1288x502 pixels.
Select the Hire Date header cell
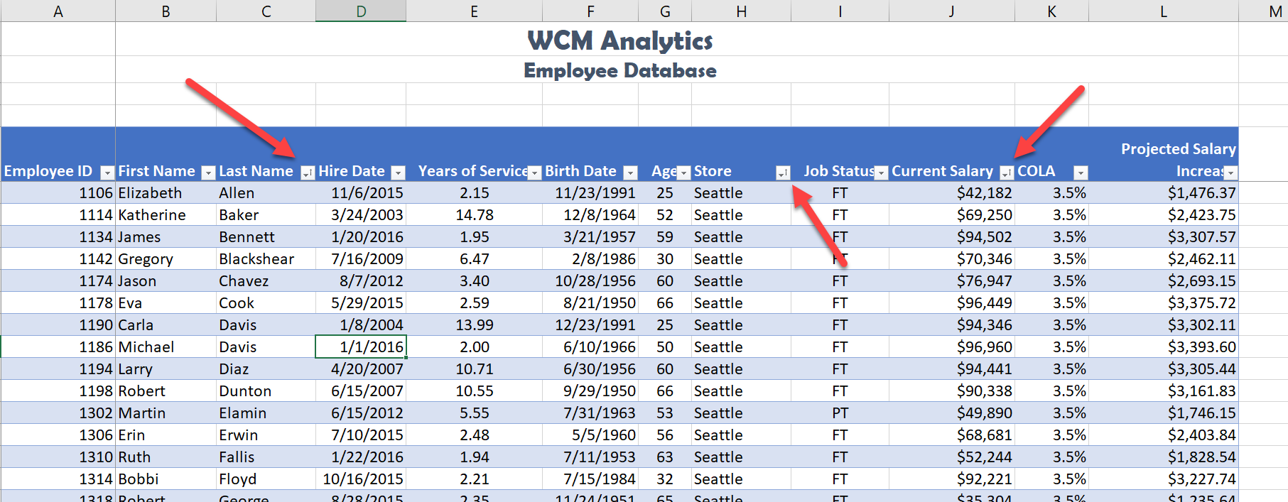pos(361,155)
